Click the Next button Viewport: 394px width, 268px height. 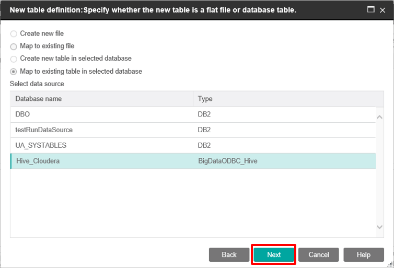coord(274,255)
